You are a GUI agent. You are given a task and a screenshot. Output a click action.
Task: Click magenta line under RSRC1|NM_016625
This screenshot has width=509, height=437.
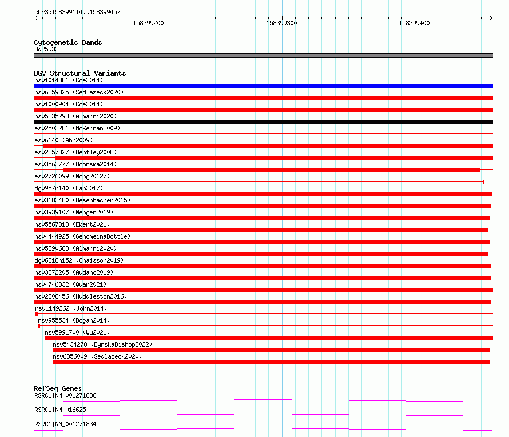pos(263,415)
